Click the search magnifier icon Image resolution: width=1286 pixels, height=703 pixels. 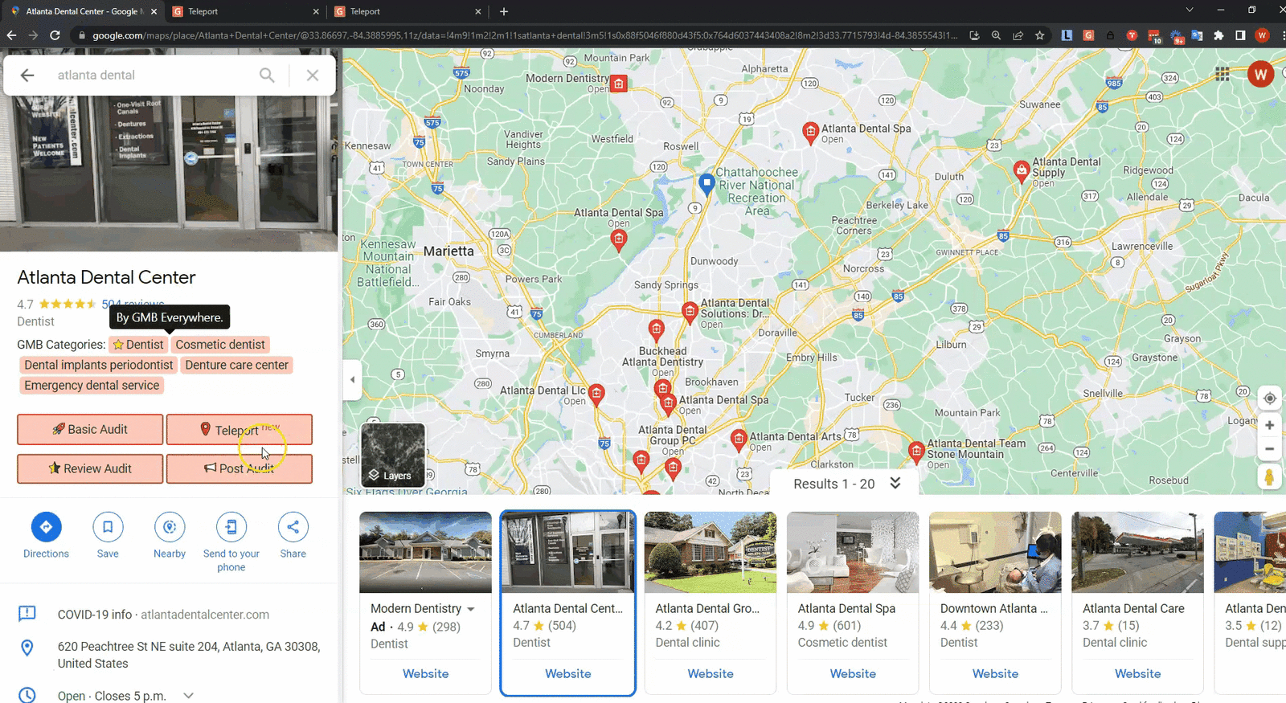267,75
